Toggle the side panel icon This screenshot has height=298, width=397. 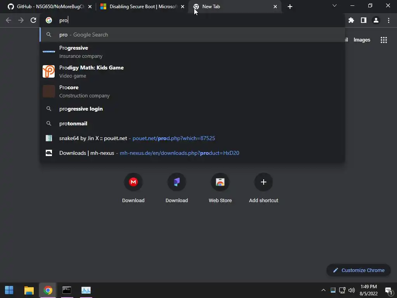click(x=364, y=20)
